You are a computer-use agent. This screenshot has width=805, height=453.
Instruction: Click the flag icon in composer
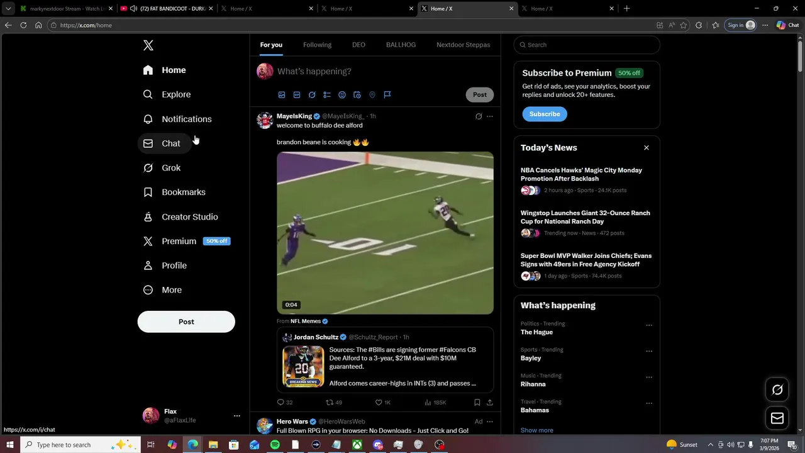(x=387, y=95)
